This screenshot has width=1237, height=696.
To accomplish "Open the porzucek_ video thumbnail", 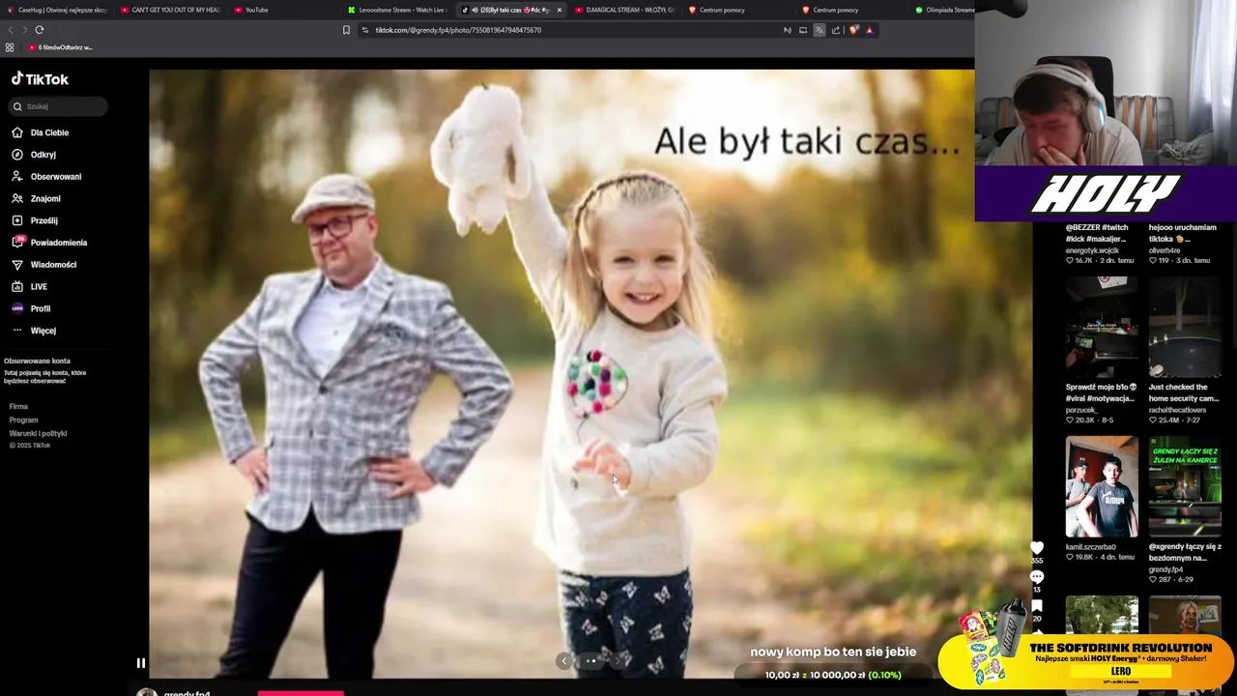I will 1102,327.
